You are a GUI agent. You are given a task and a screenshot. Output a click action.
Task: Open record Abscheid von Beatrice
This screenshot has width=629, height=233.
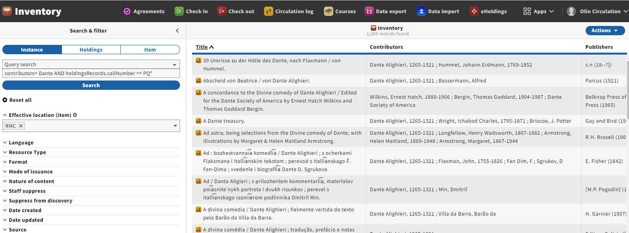coord(257,81)
